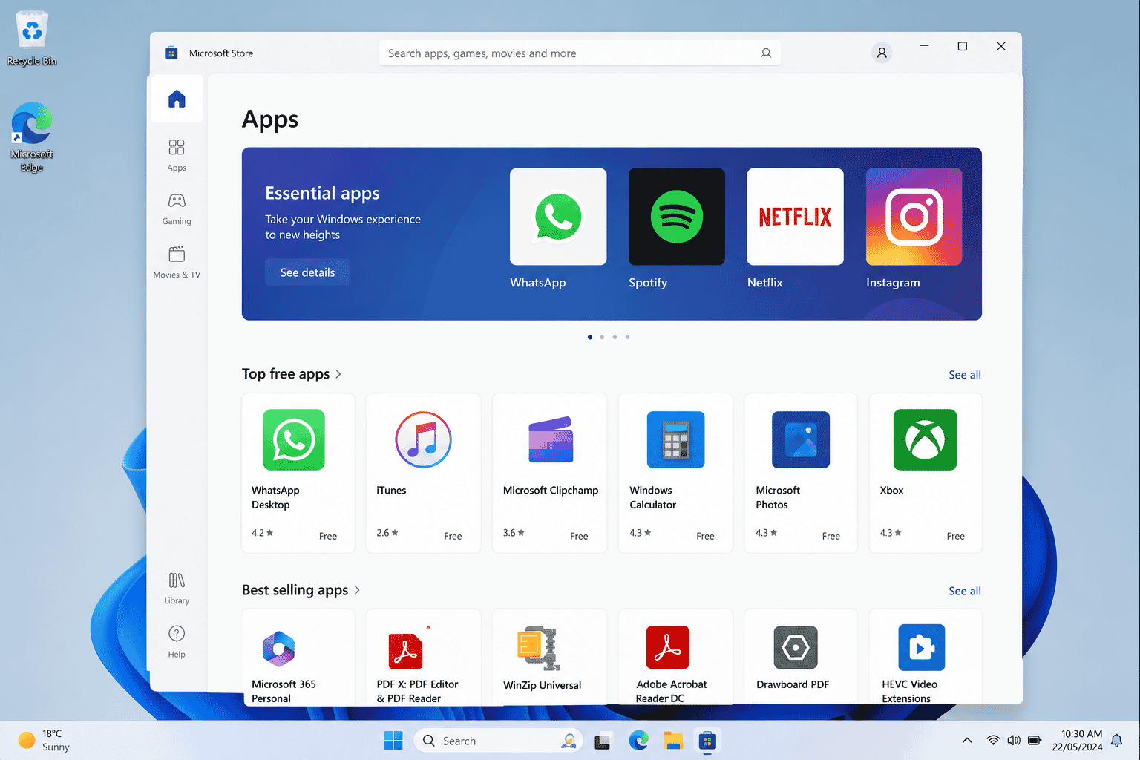The width and height of the screenshot is (1140, 760).
Task: Open the Wi-Fi network tray icon
Action: 993,740
